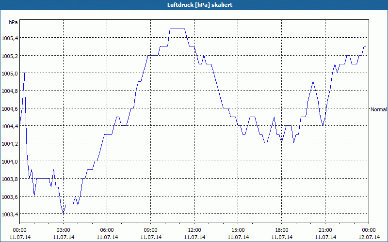Click the 21:00 time axis label
388x242 pixels.
pos(325,230)
